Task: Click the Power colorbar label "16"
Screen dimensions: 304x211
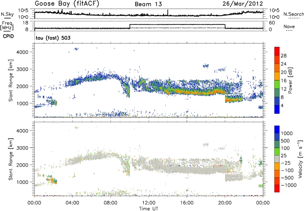Action: [x=283, y=81]
